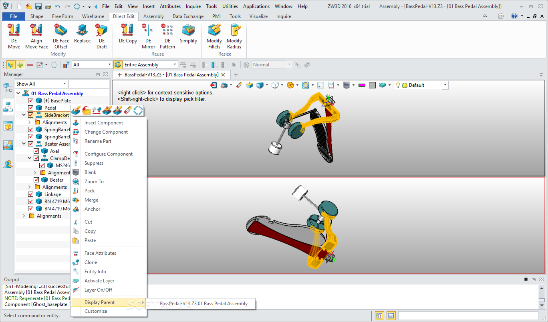Viewport: 548px width, 322px height.
Task: Toggle the Beater Assembly checkbox
Action: tap(31, 144)
